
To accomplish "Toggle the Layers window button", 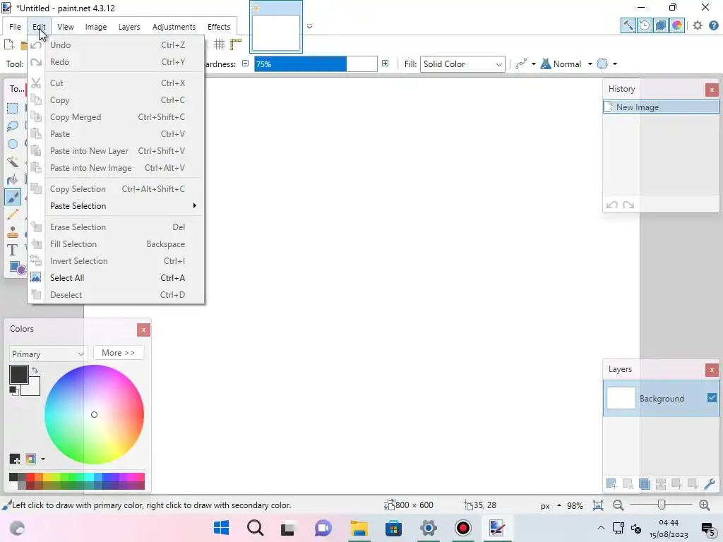I will click(661, 26).
